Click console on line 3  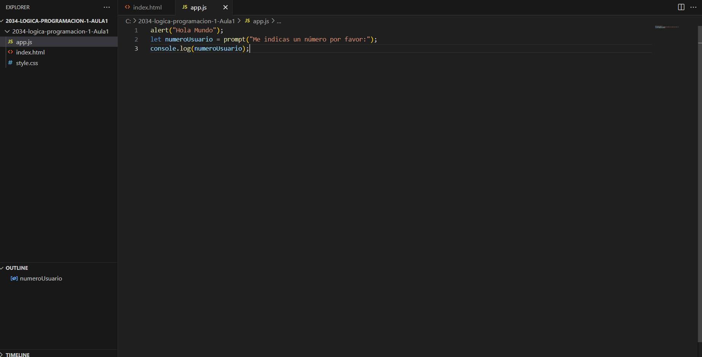pyautogui.click(x=163, y=48)
